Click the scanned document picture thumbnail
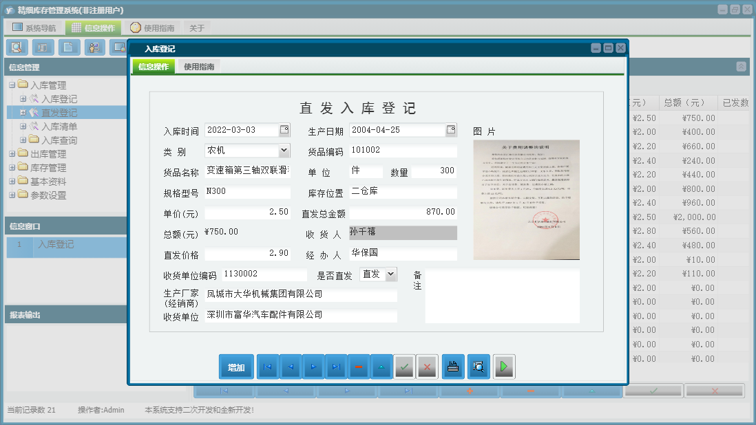 [526, 199]
